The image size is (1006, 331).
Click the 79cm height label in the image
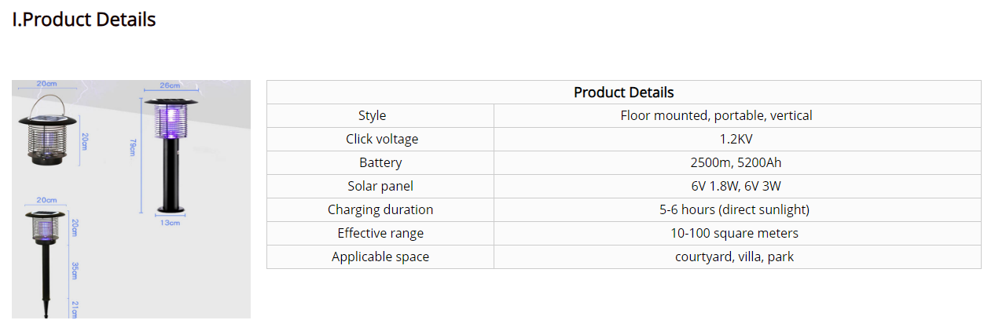[134, 147]
